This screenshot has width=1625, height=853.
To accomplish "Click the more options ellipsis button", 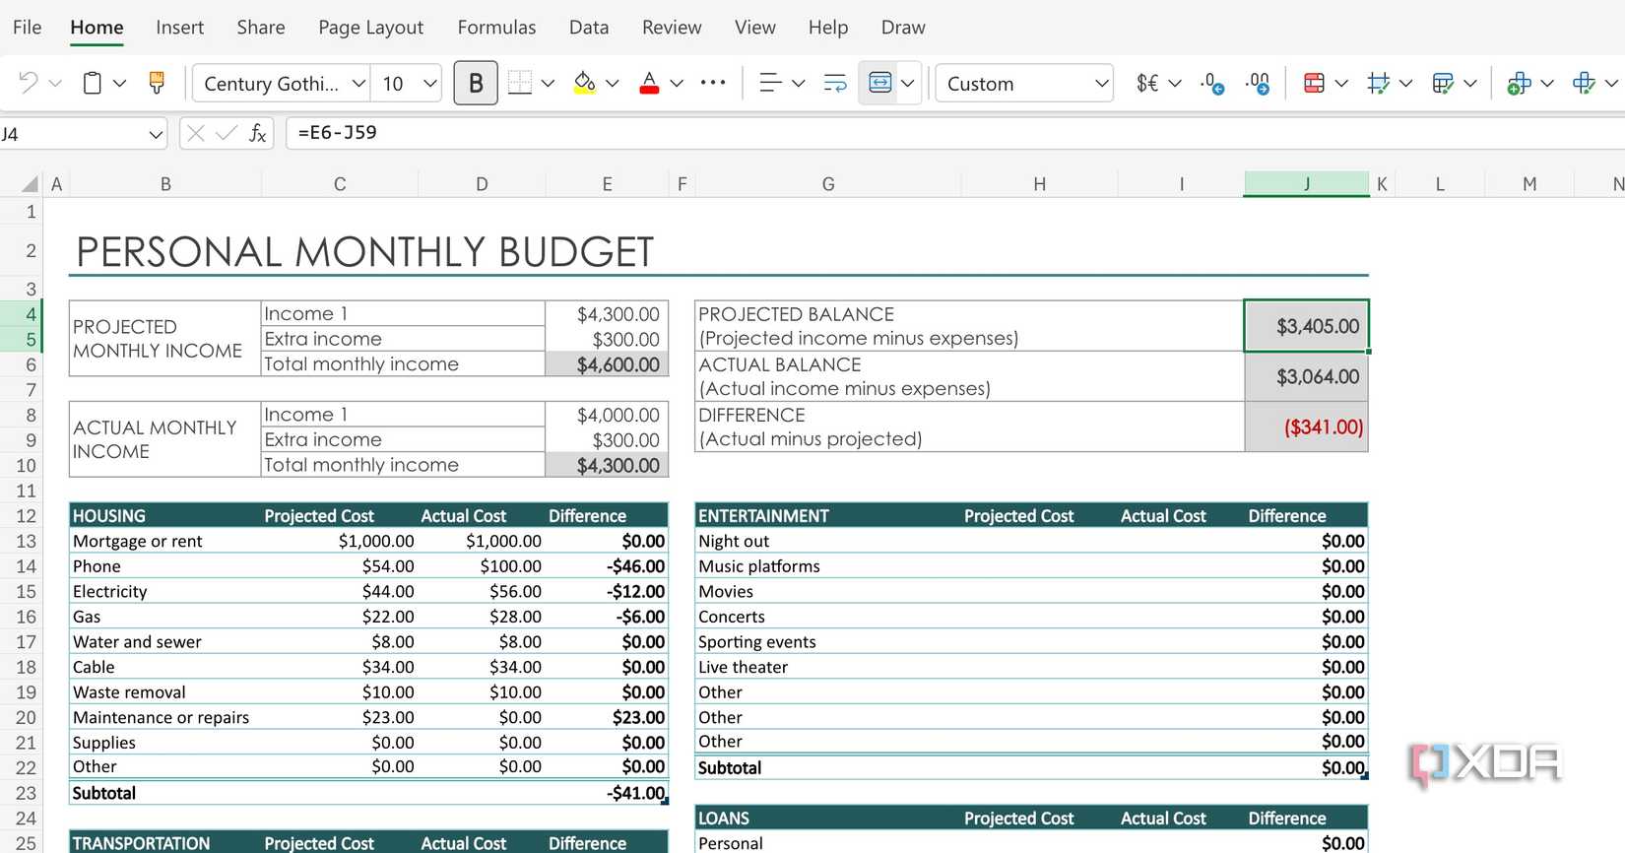I will coord(713,84).
